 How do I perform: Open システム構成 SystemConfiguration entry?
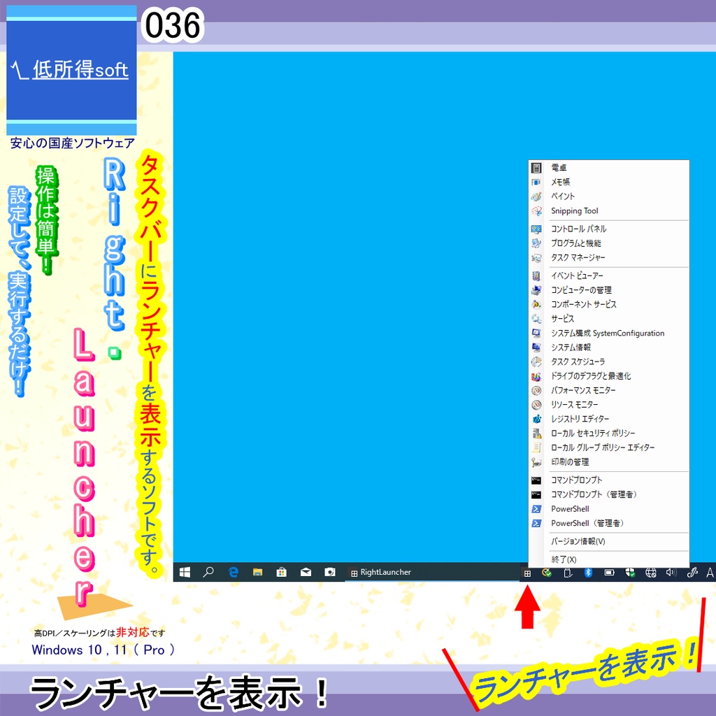pyautogui.click(x=608, y=333)
